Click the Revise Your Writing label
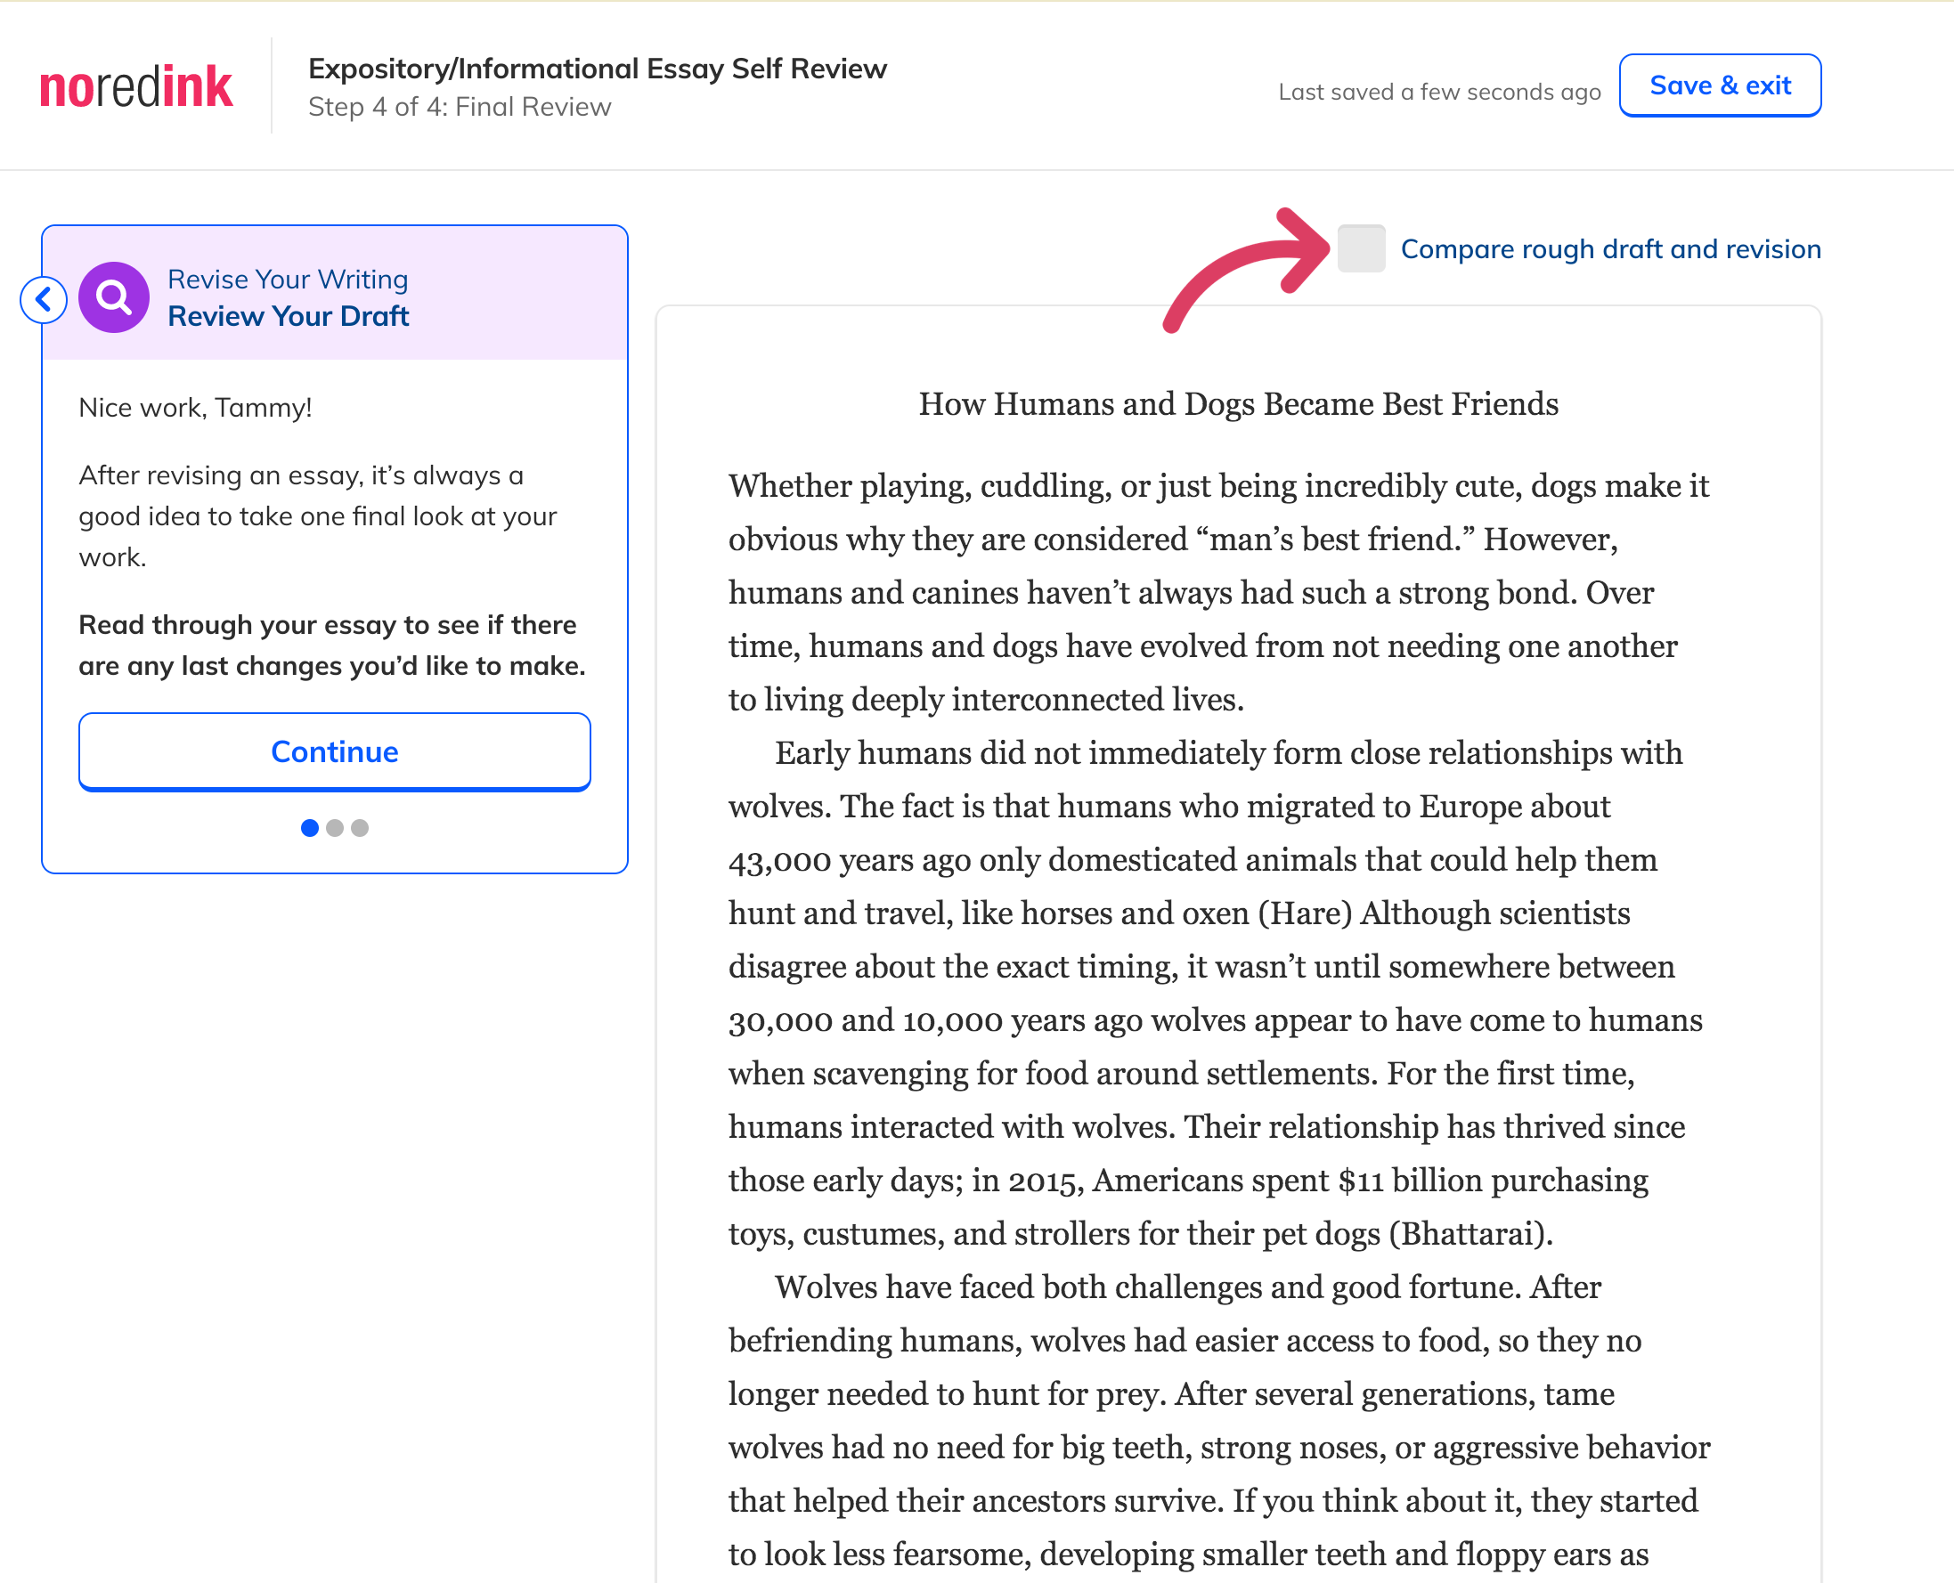 (x=288, y=279)
